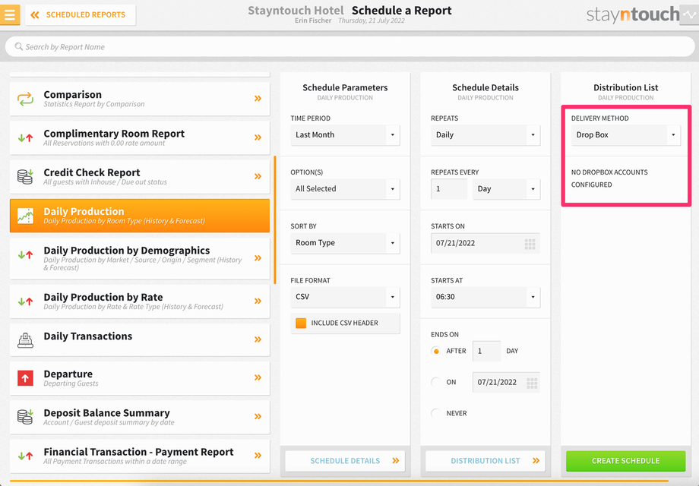
Task: Click Daily Transactions register icon
Action: (x=25, y=340)
